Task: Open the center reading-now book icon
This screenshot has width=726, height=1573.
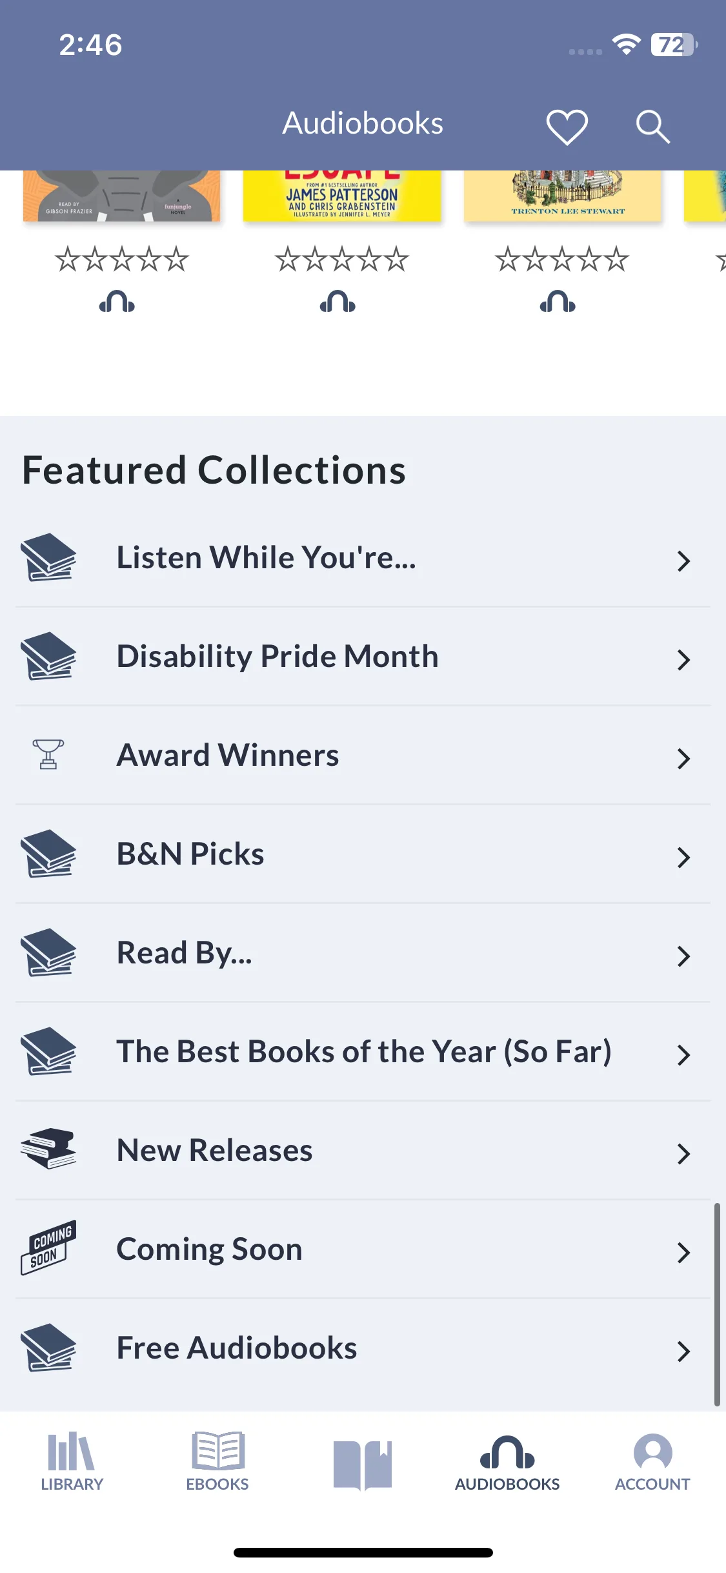Action: [x=363, y=1465]
